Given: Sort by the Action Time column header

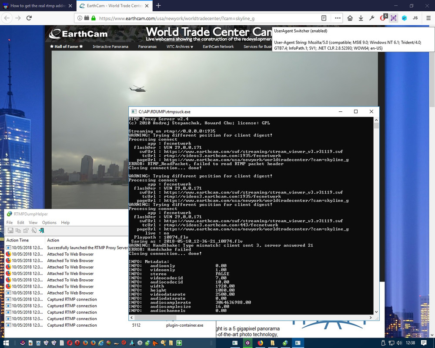Looking at the screenshot, I should (x=25, y=240).
